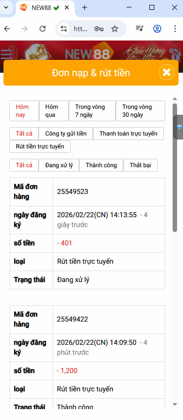Screen dimensions: 183x420
Task: View site information icon in address bar
Action: [x=64, y=29]
